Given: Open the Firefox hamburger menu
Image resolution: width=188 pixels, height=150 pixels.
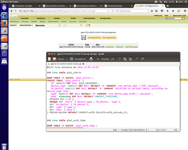Looking at the screenshot, I should 185,11.
